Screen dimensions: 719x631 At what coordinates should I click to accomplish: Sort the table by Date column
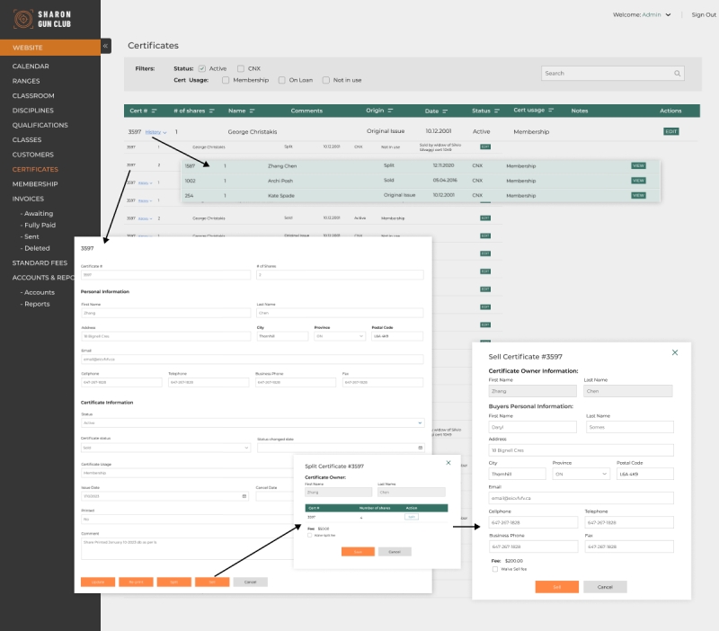[x=438, y=111]
